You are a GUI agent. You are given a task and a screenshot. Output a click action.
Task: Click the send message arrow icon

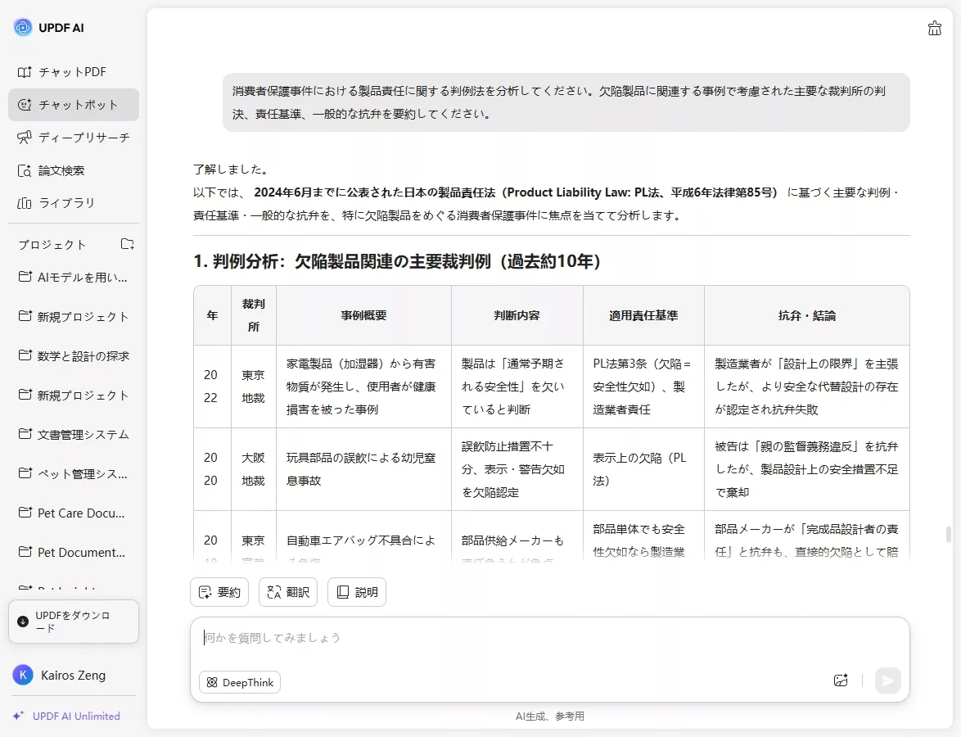887,680
